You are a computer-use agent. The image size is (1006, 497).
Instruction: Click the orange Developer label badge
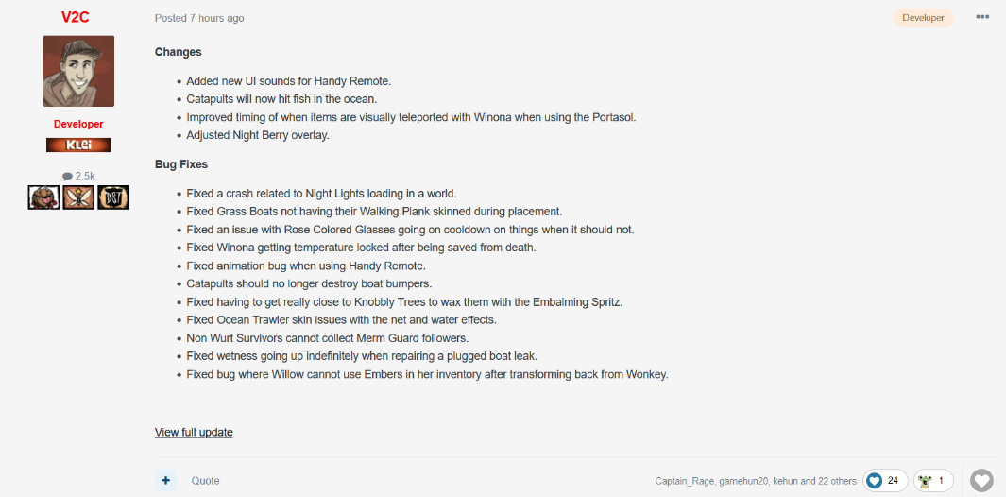(923, 18)
